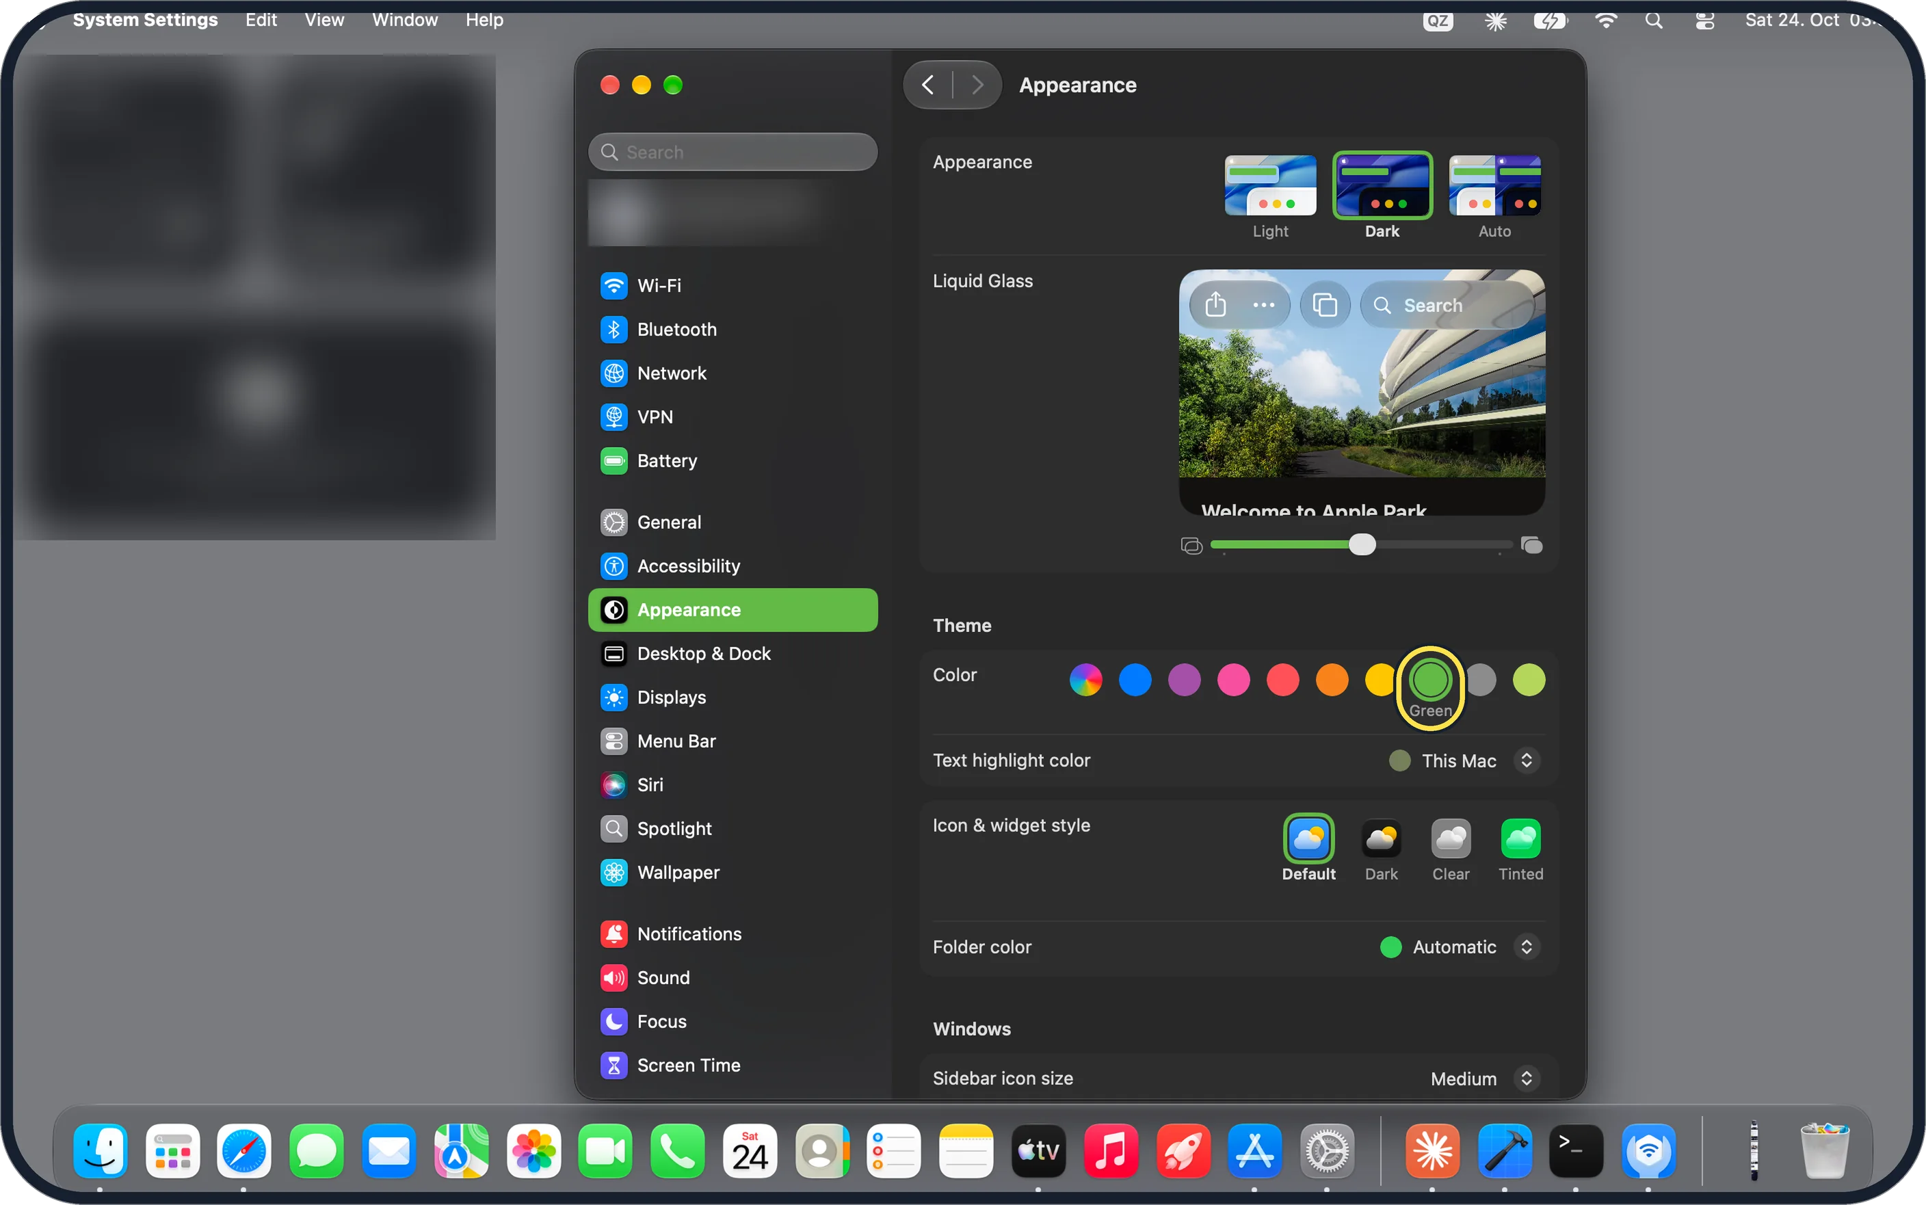Viewport: 1926px width, 1205px height.
Task: Open Folder color Automatic dropdown
Action: coord(1459,948)
